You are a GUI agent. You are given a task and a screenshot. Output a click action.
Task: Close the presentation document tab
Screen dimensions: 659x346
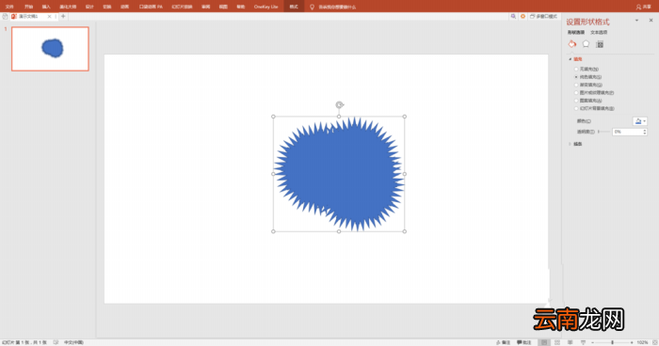coord(49,16)
